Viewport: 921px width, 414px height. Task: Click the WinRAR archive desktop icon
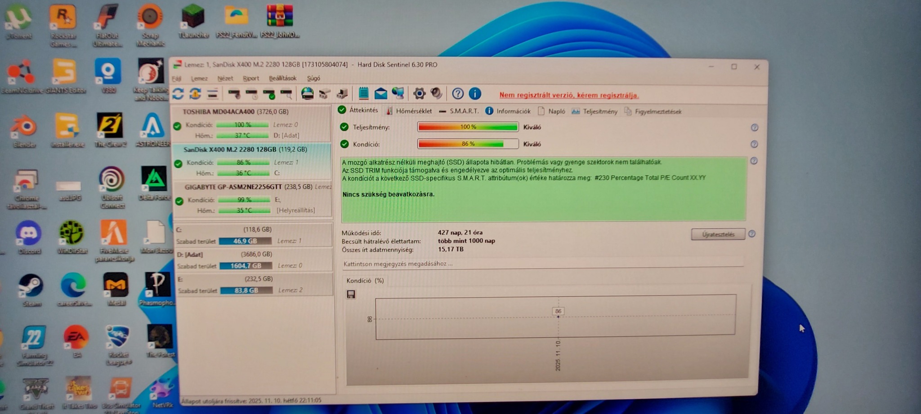[280, 21]
